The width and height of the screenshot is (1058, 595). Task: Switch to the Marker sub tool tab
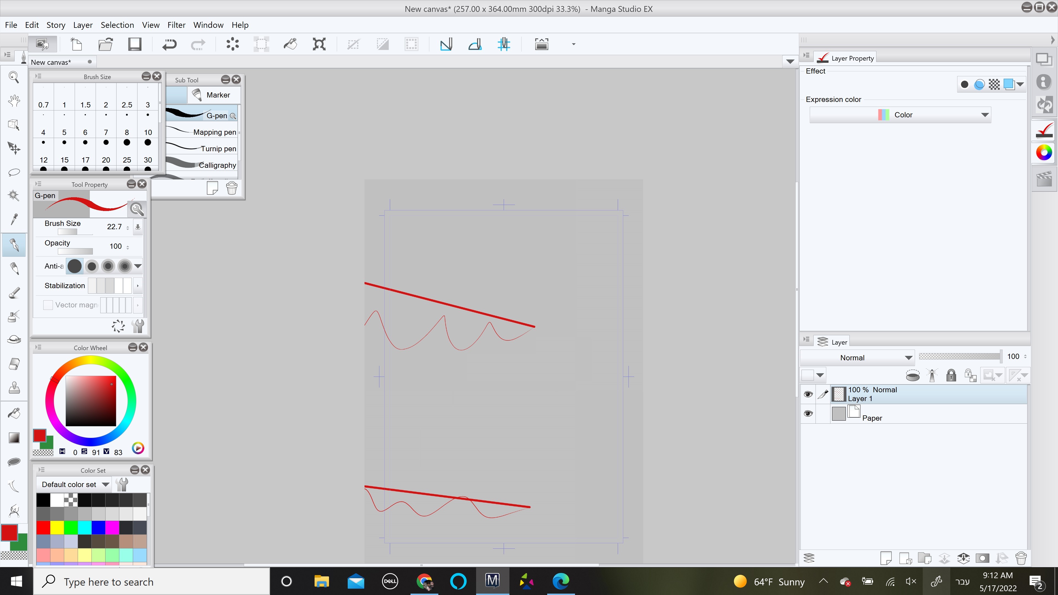[214, 95]
